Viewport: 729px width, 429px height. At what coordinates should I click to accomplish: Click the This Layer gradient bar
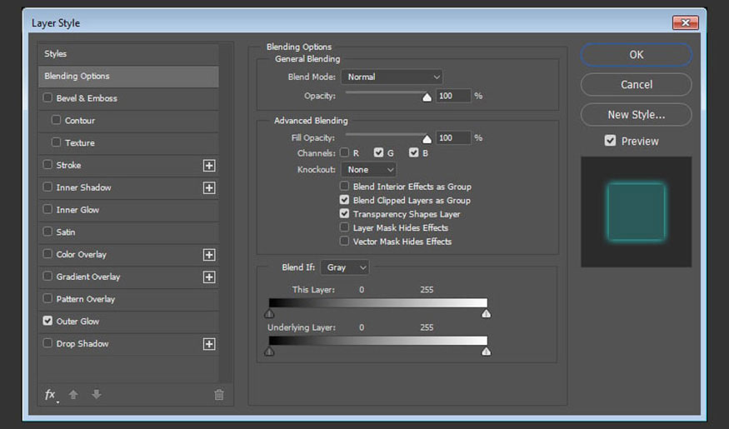(x=378, y=303)
